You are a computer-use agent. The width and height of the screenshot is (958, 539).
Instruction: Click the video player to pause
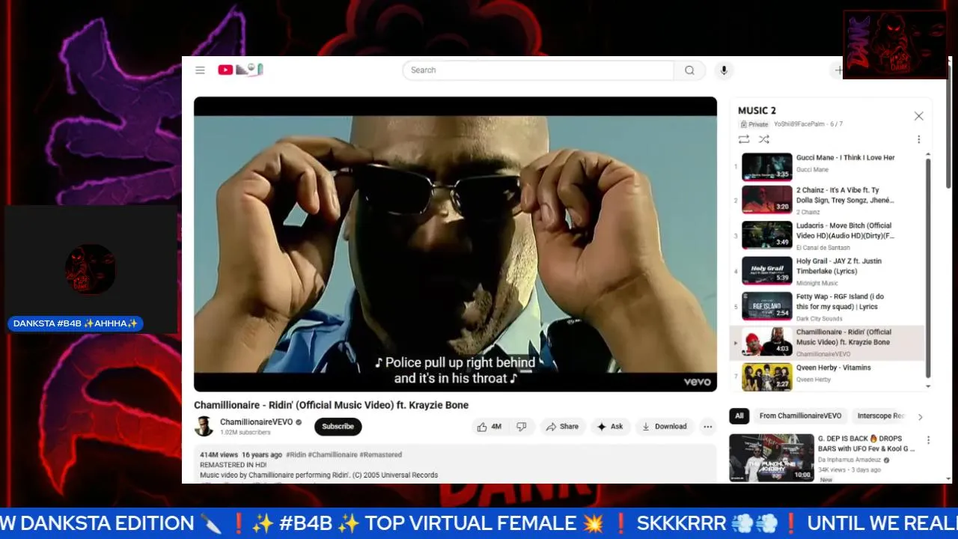pyautogui.click(x=455, y=243)
